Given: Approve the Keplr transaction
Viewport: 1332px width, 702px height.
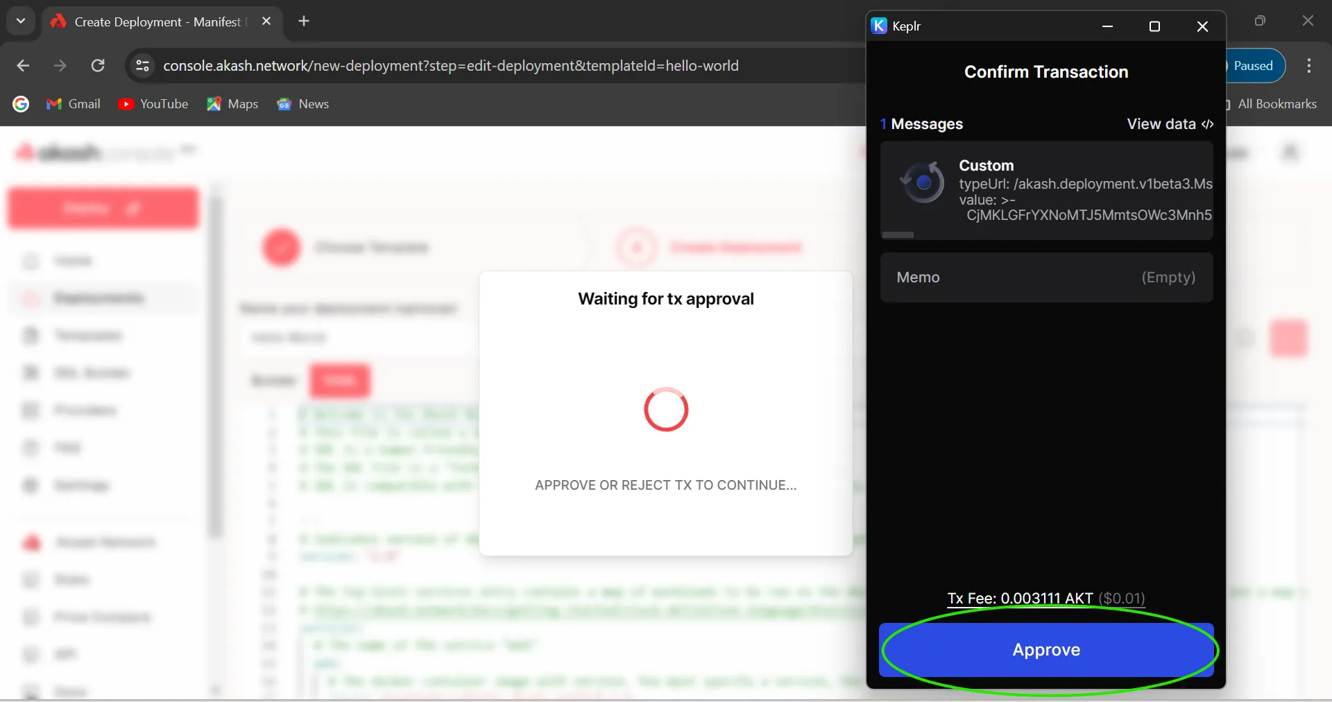Looking at the screenshot, I should coord(1046,650).
